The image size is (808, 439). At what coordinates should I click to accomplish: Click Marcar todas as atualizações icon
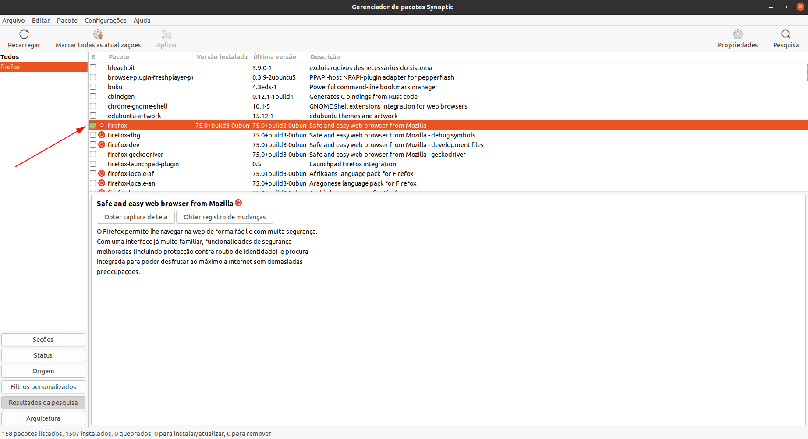pyautogui.click(x=98, y=34)
